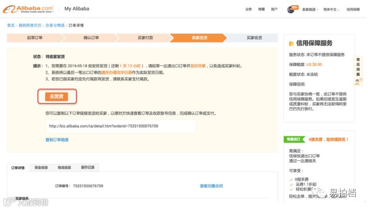Switch to the 资金信息 tab

click(41, 168)
